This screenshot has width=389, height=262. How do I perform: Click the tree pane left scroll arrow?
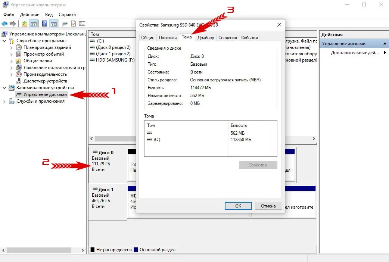(3, 250)
